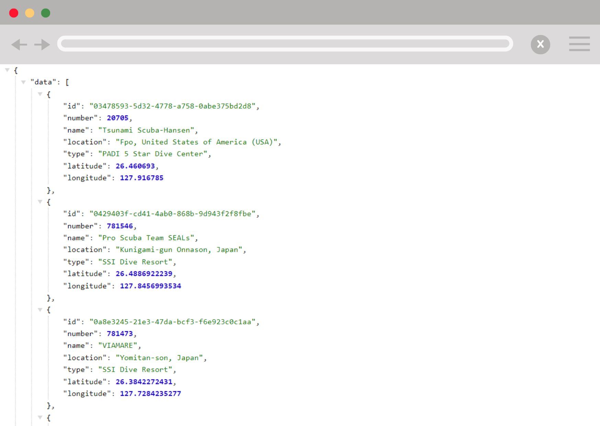600x426 pixels.
Task: Click the red window close dot
Action: (14, 13)
